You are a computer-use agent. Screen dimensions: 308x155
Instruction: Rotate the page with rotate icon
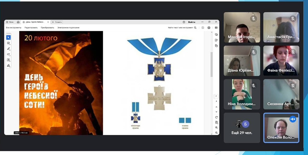(x=216, y=117)
